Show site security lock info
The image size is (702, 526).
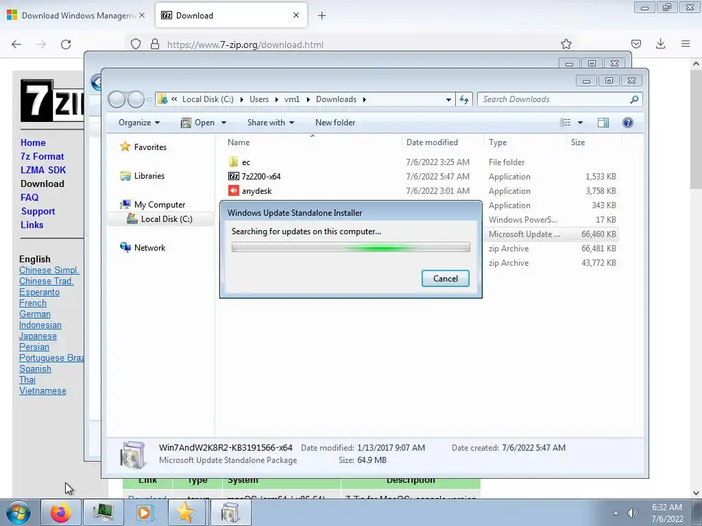pos(155,45)
